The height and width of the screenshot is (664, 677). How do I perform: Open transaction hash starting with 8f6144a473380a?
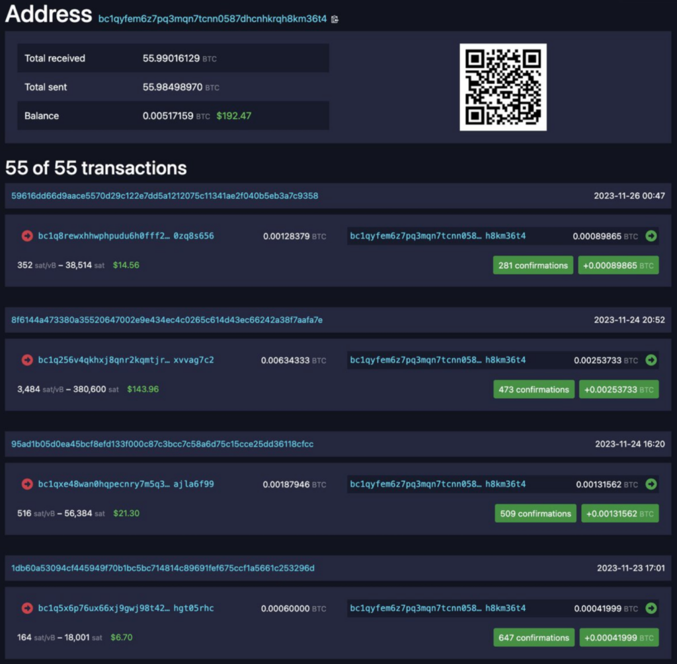[x=167, y=320]
